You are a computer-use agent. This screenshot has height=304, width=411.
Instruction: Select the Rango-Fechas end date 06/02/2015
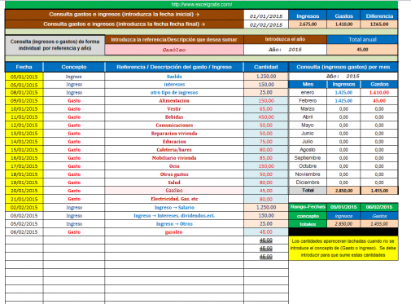(x=379, y=207)
